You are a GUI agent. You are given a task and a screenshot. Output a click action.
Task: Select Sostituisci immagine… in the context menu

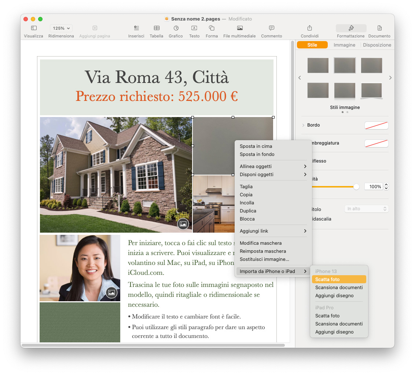click(x=264, y=259)
